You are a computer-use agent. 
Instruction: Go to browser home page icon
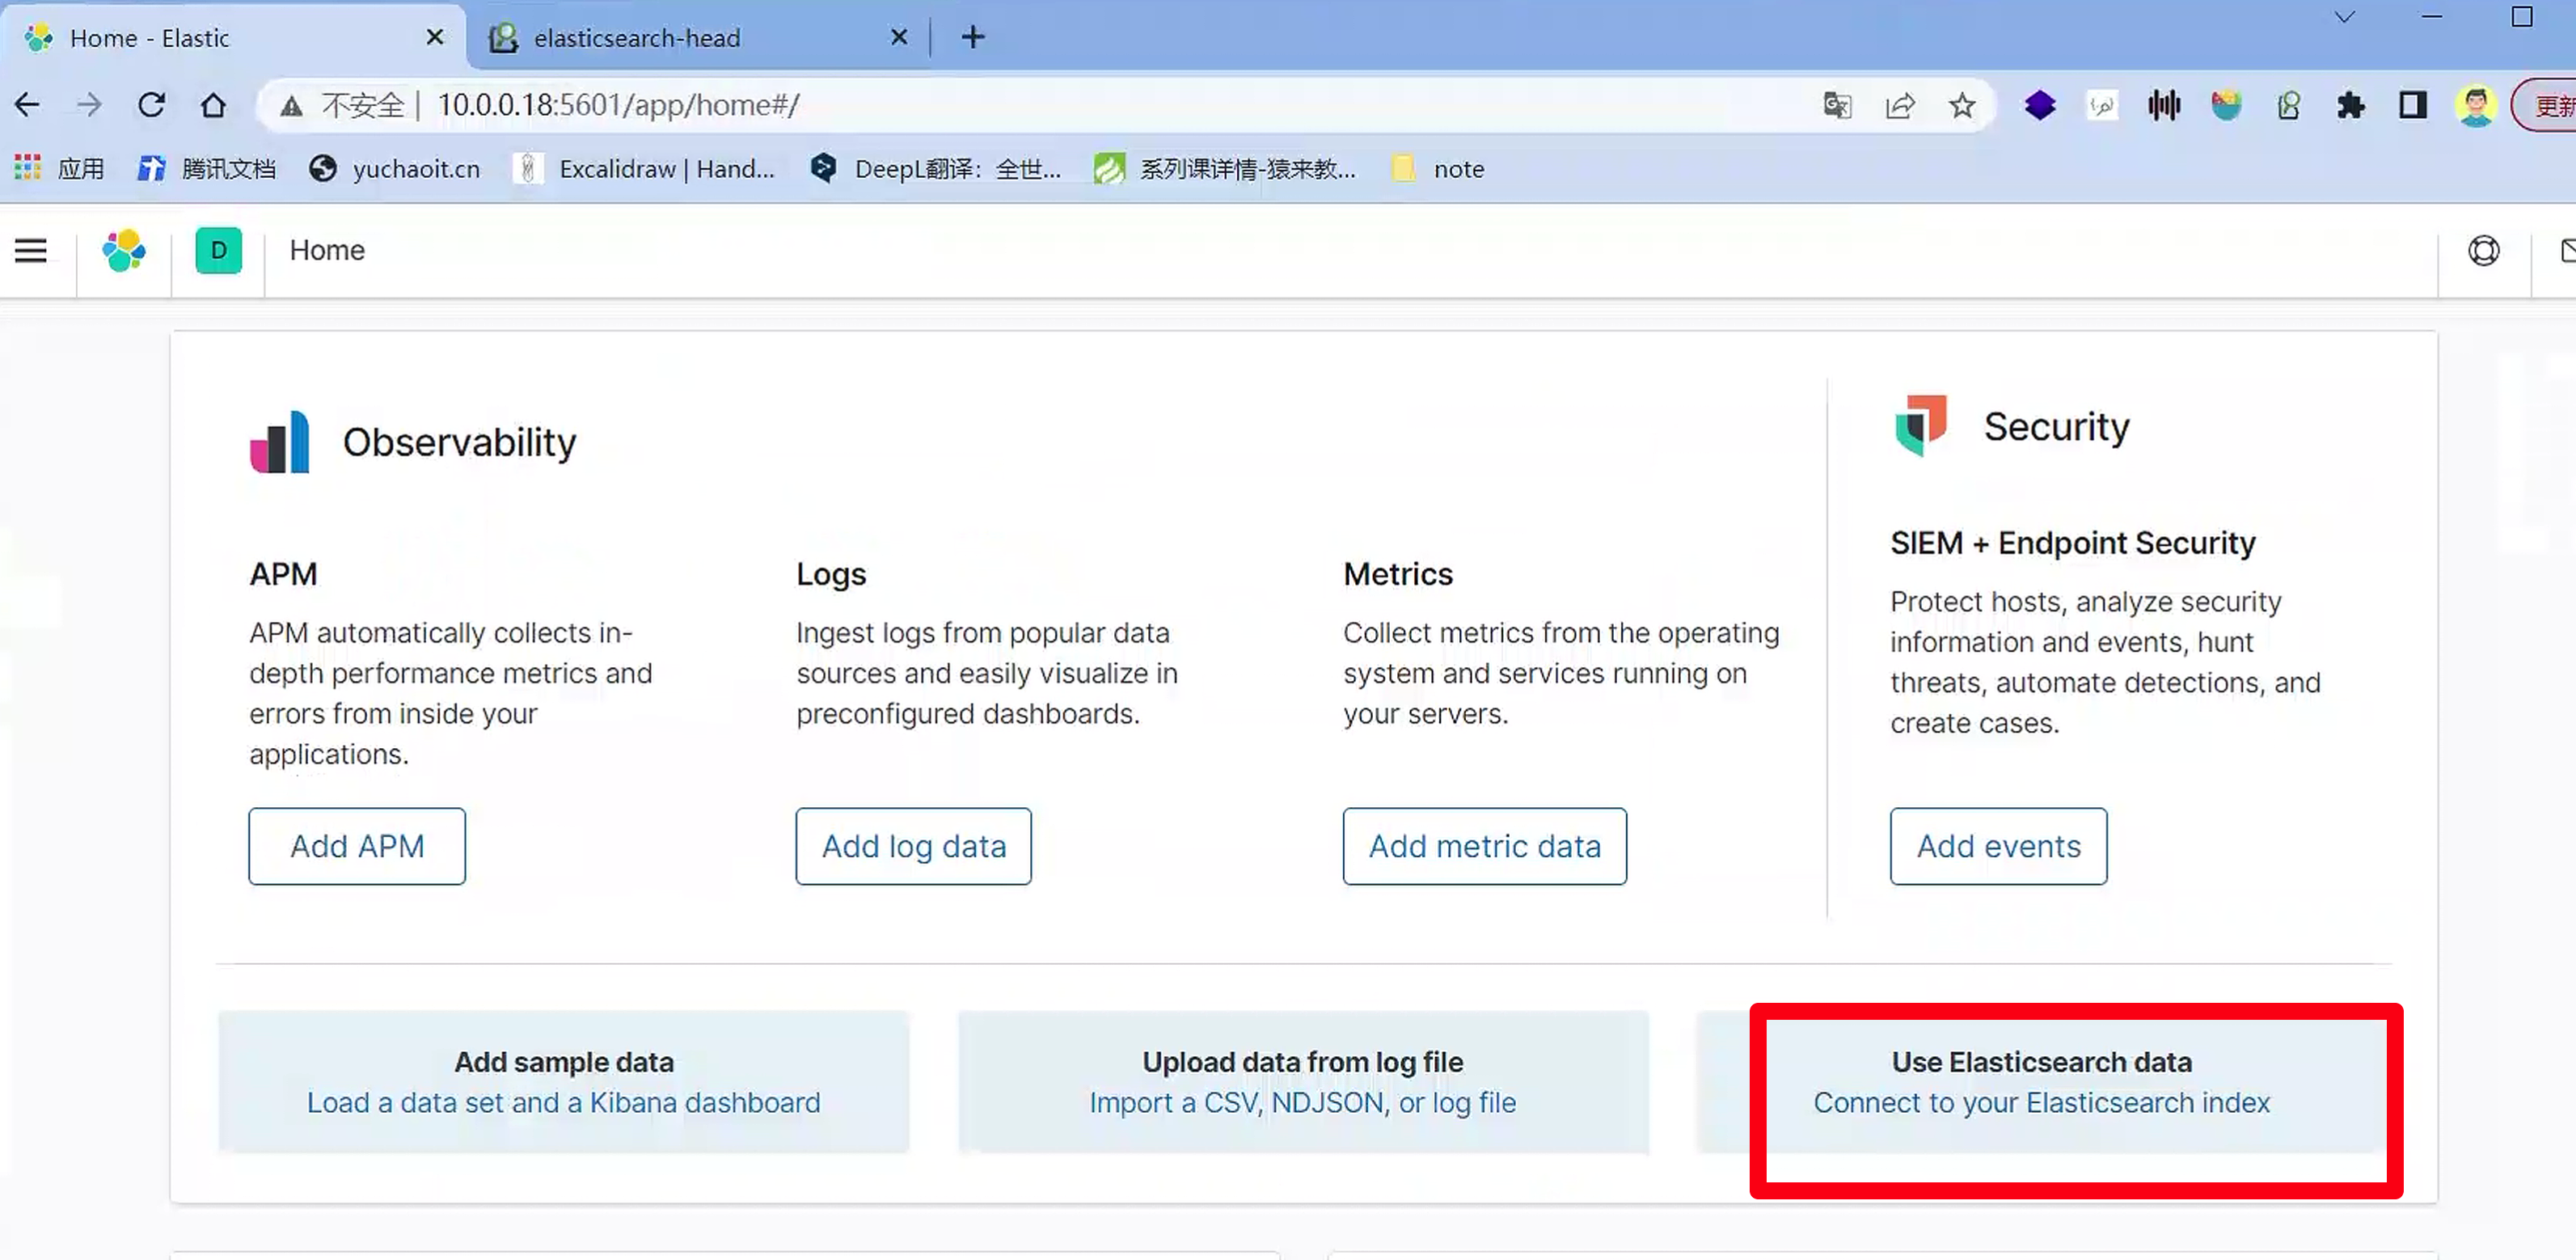213,105
